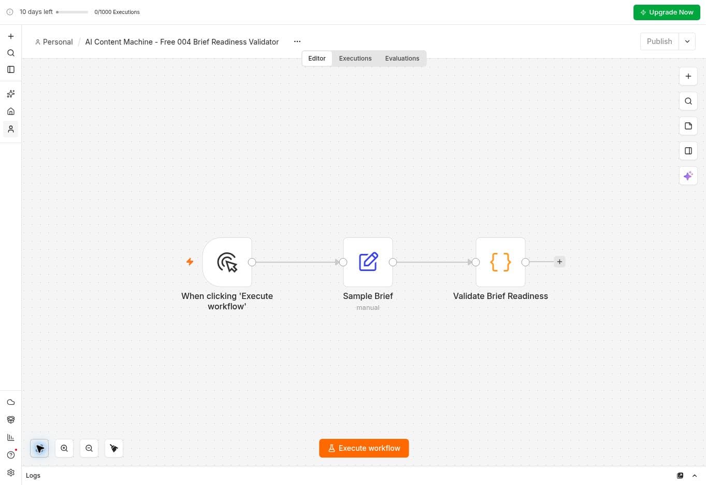Screen dimensions: 706x485
Task: Click the Publish button
Action: (x=659, y=41)
